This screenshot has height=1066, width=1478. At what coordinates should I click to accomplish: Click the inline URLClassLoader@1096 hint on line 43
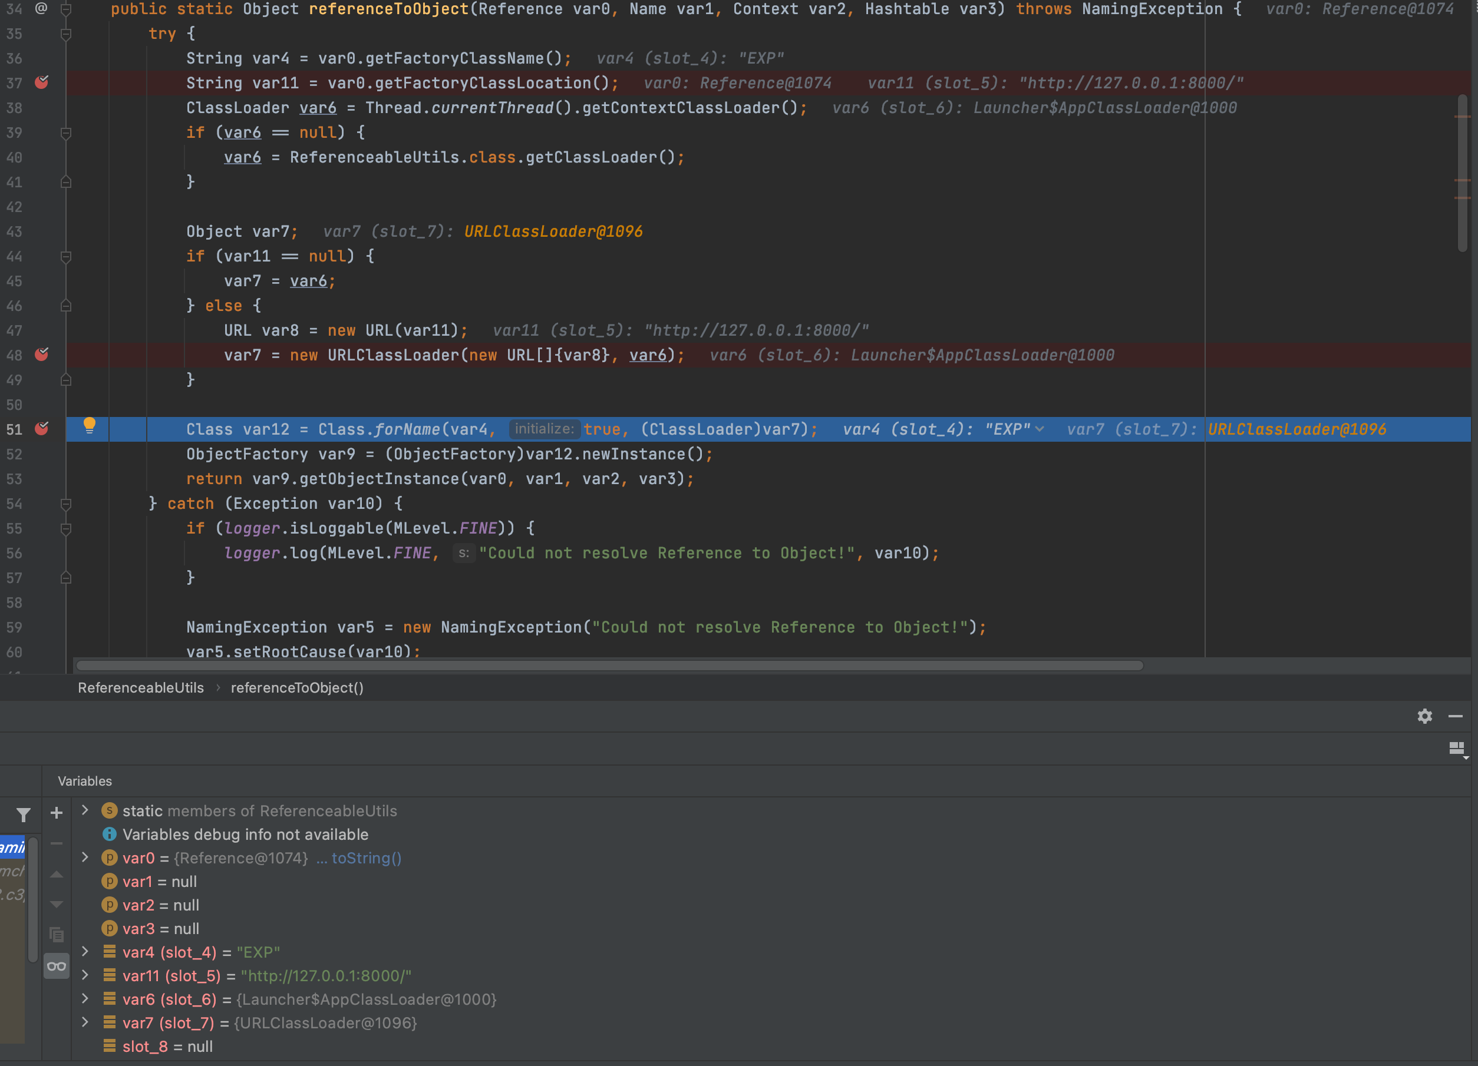click(x=553, y=231)
